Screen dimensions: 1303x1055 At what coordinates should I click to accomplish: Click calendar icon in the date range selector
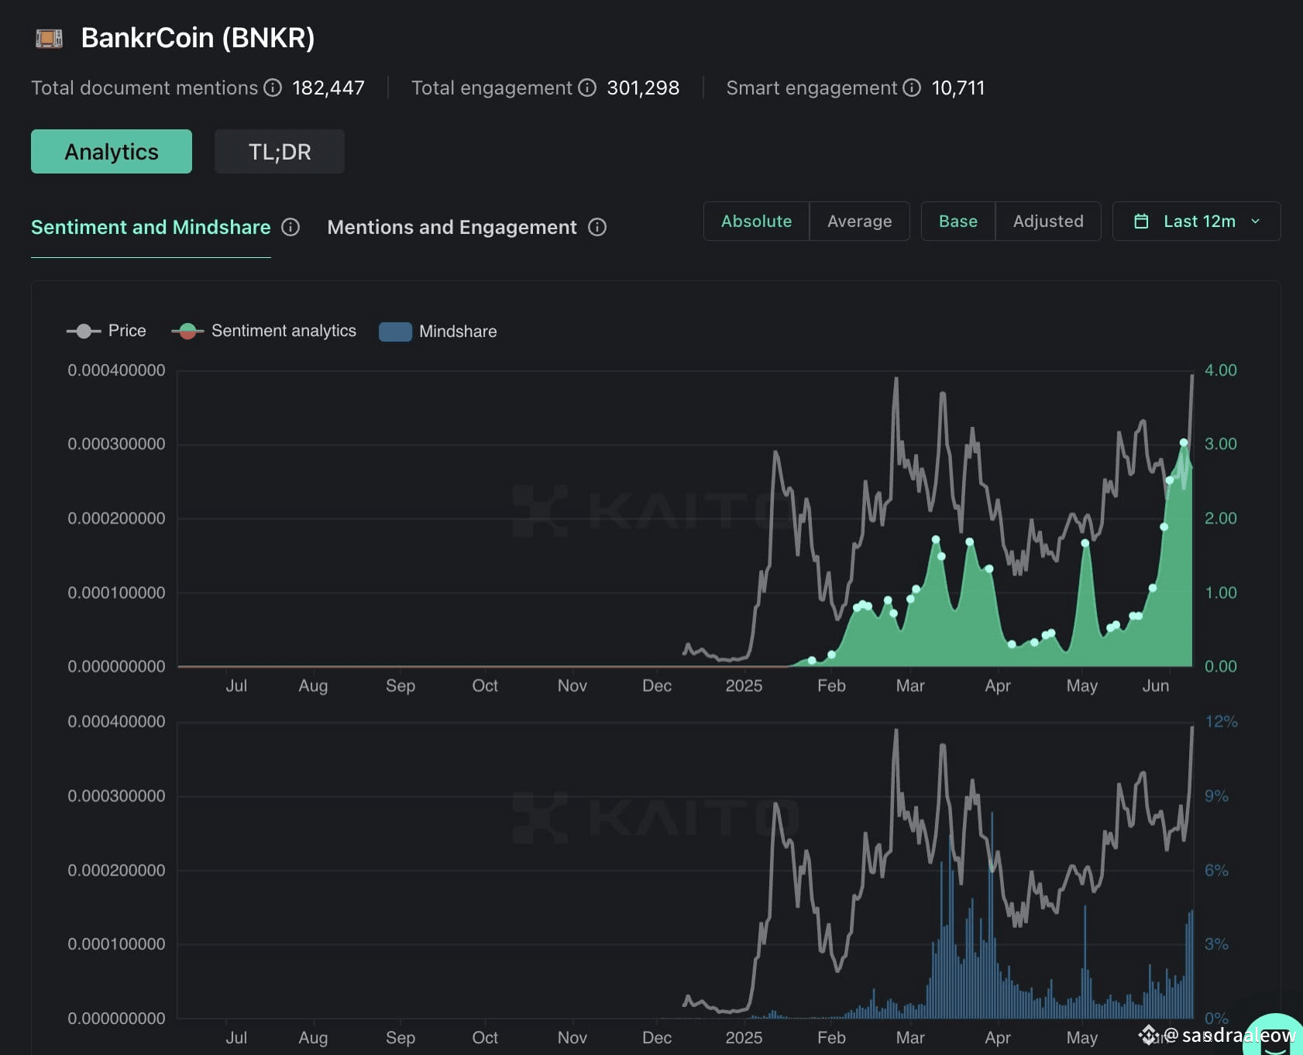coord(1141,222)
